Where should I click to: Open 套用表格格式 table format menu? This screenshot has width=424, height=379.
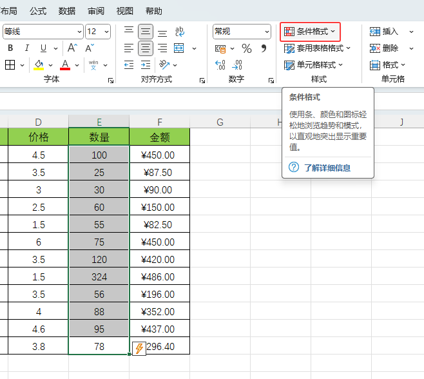317,48
